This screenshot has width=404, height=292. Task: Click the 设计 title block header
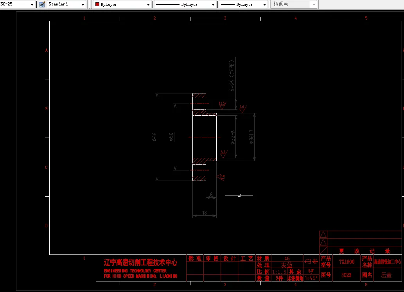(229, 258)
